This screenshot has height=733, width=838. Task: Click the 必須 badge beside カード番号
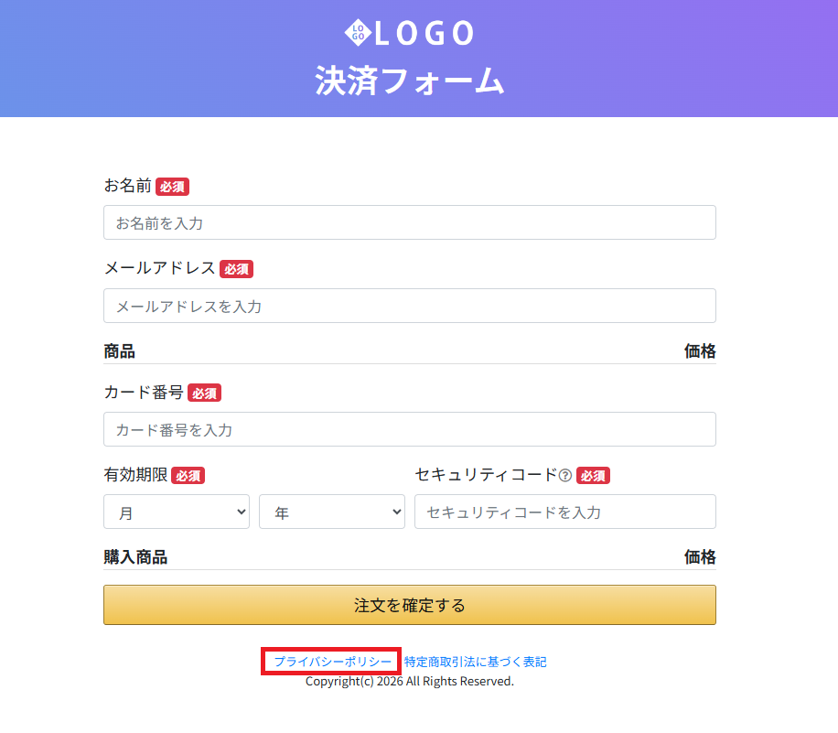(x=204, y=393)
